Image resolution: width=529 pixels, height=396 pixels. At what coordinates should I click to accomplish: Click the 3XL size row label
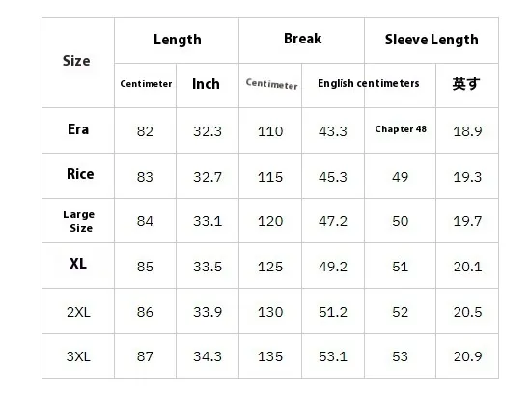(78, 356)
